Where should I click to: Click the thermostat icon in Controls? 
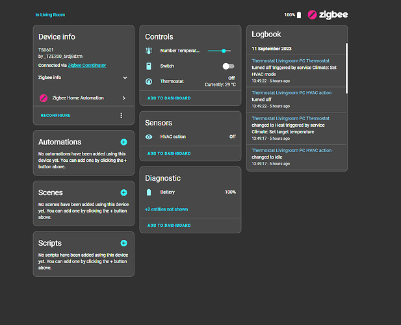(x=149, y=82)
